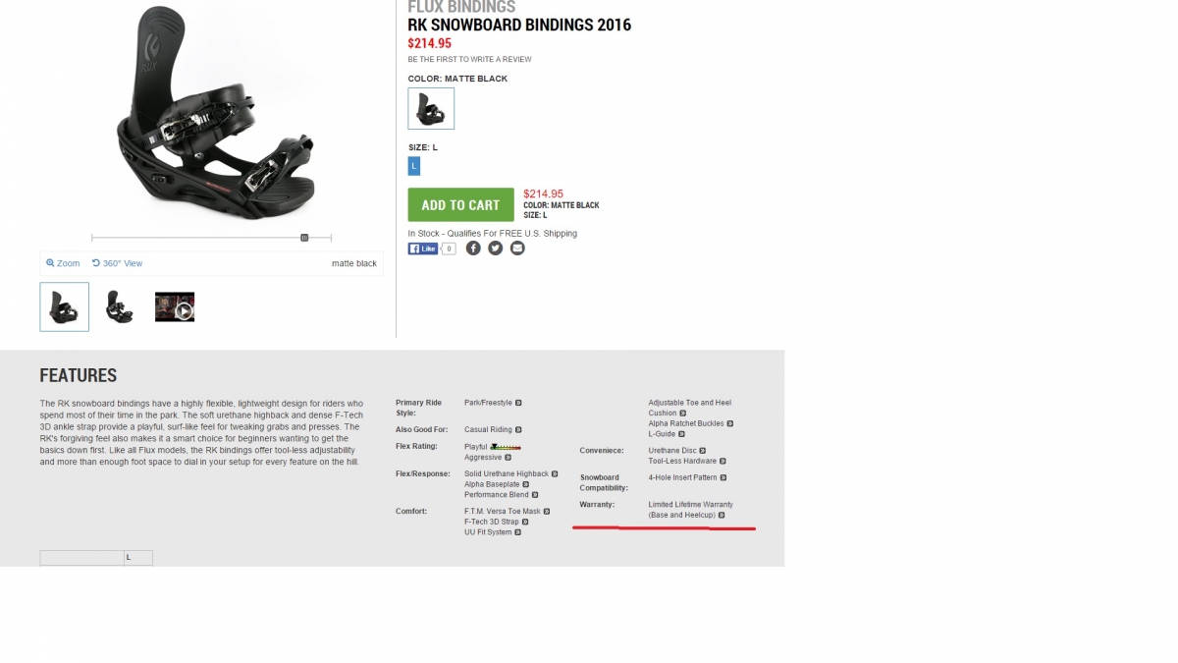
Task: Expand info icon beside Solid Urethane Highback
Action: [x=553, y=473]
